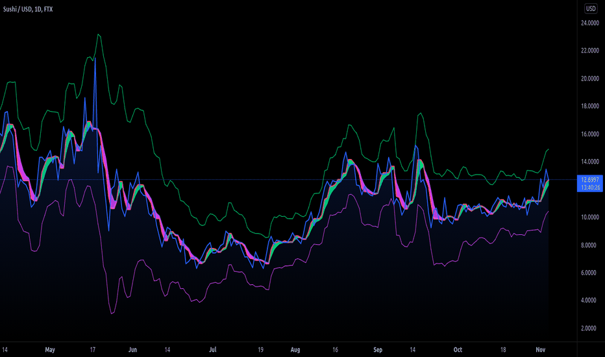The image size is (605, 357).
Task: Click the 6.0000 price axis label
Action: coord(588,273)
